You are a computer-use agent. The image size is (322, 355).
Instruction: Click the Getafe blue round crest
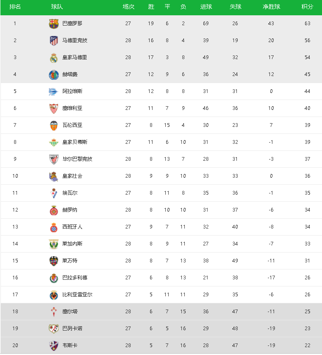[x=54, y=74]
